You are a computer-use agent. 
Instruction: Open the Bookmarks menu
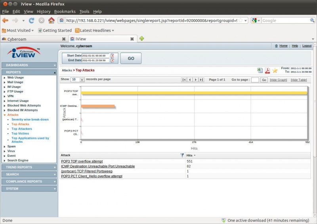click(65, 11)
